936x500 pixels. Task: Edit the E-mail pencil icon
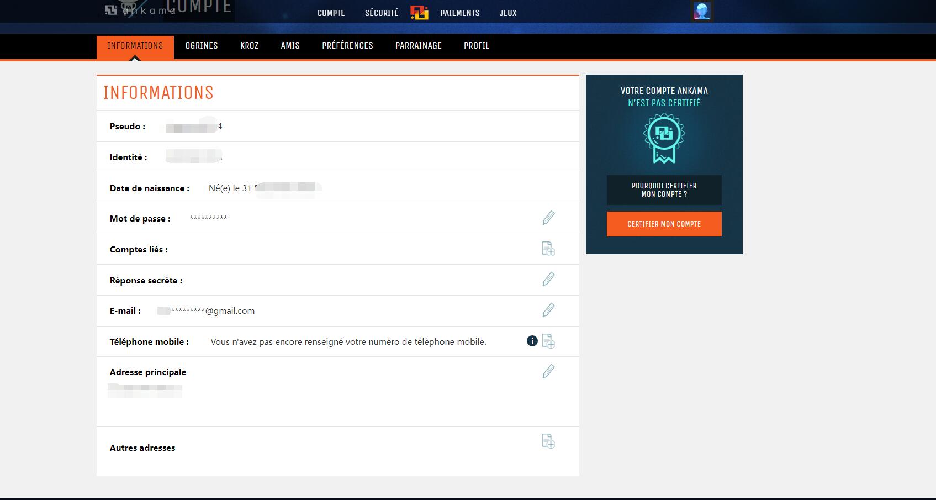(548, 310)
